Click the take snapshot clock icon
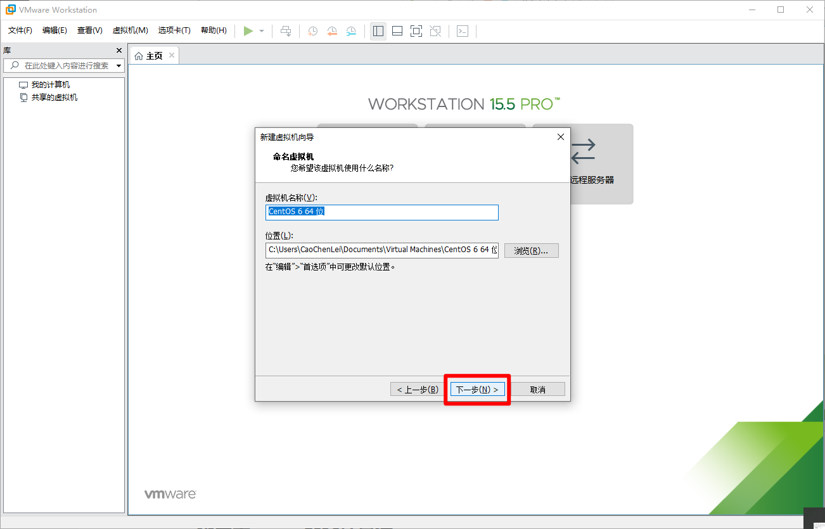 coord(312,31)
